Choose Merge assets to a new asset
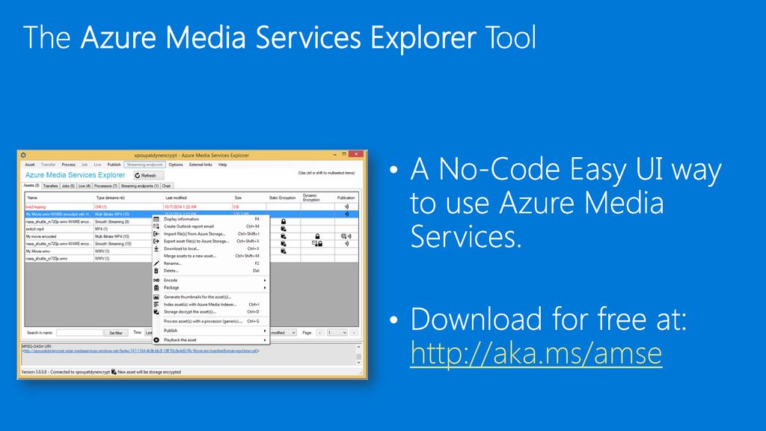This screenshot has height=431, width=766. coord(211,256)
